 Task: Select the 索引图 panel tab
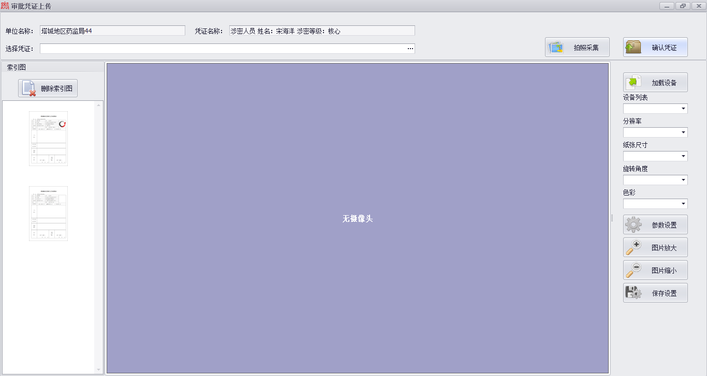(x=17, y=67)
